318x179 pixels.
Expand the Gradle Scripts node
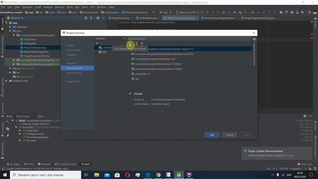6,81
